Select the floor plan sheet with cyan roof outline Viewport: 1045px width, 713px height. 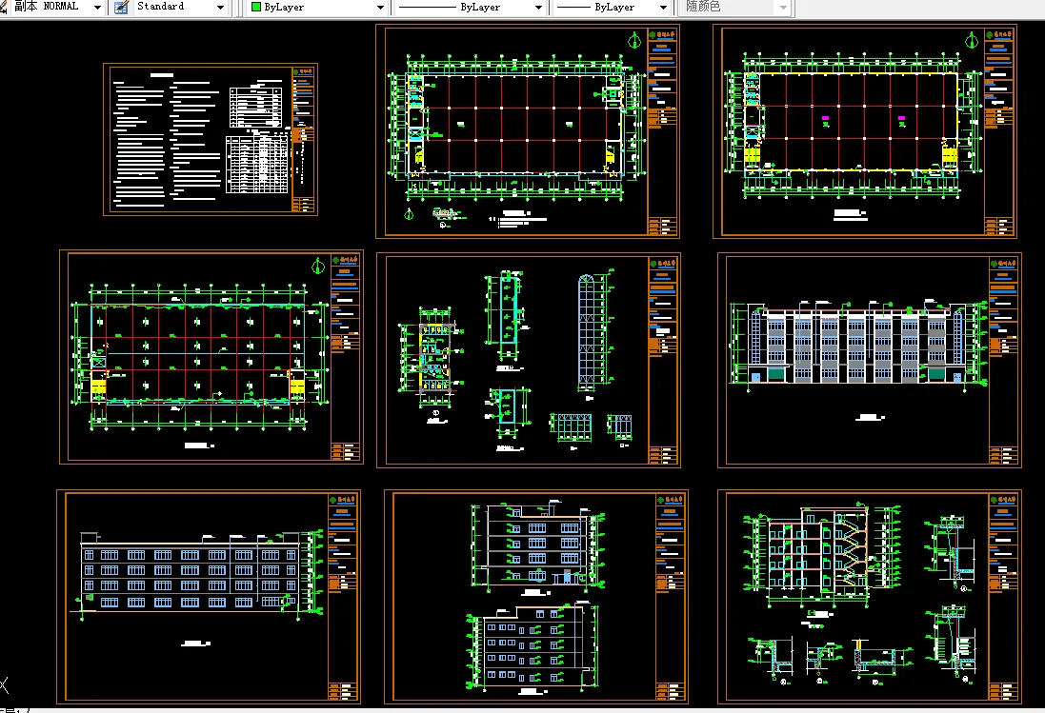tap(211, 357)
